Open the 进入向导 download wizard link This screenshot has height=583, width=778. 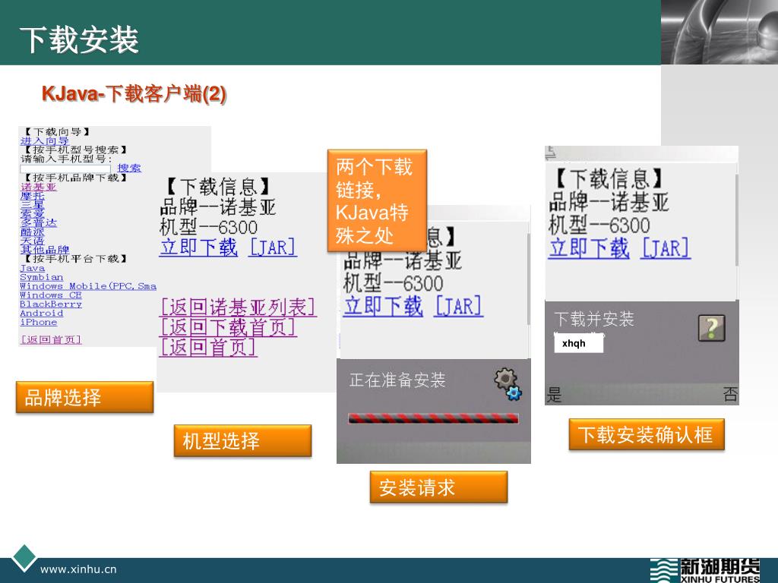click(x=45, y=140)
